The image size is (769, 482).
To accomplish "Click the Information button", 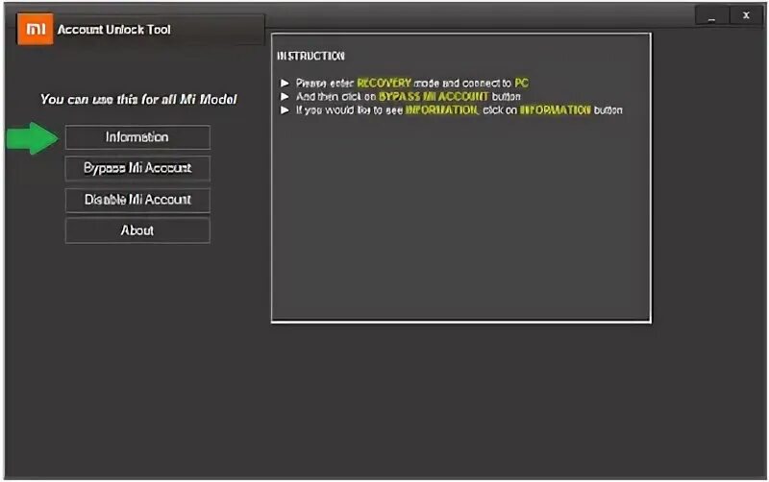I will point(137,137).
